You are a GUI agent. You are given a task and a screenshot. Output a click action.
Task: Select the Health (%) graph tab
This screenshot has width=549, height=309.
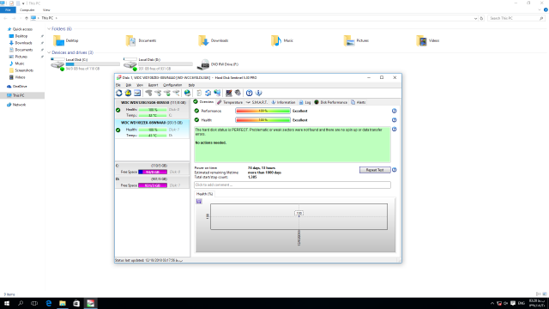[x=204, y=194]
